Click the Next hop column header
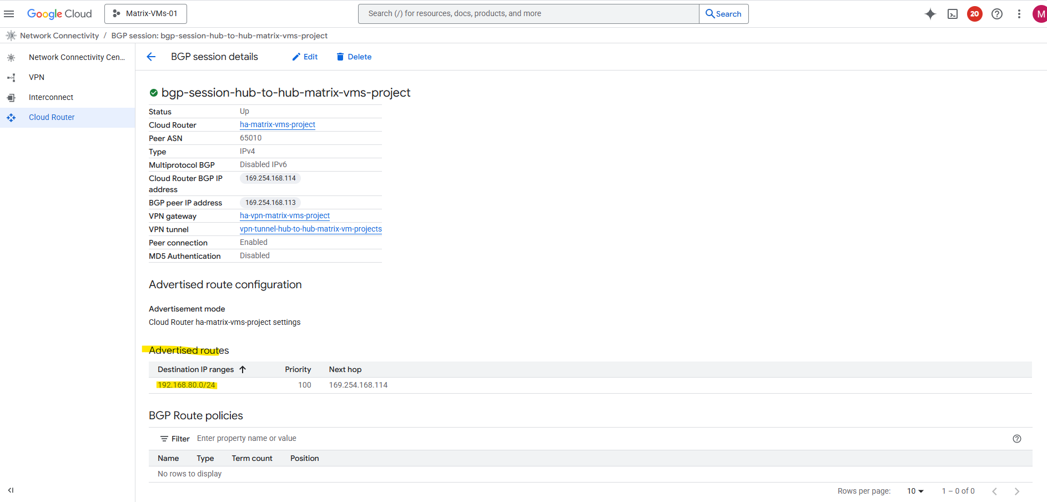 point(345,369)
